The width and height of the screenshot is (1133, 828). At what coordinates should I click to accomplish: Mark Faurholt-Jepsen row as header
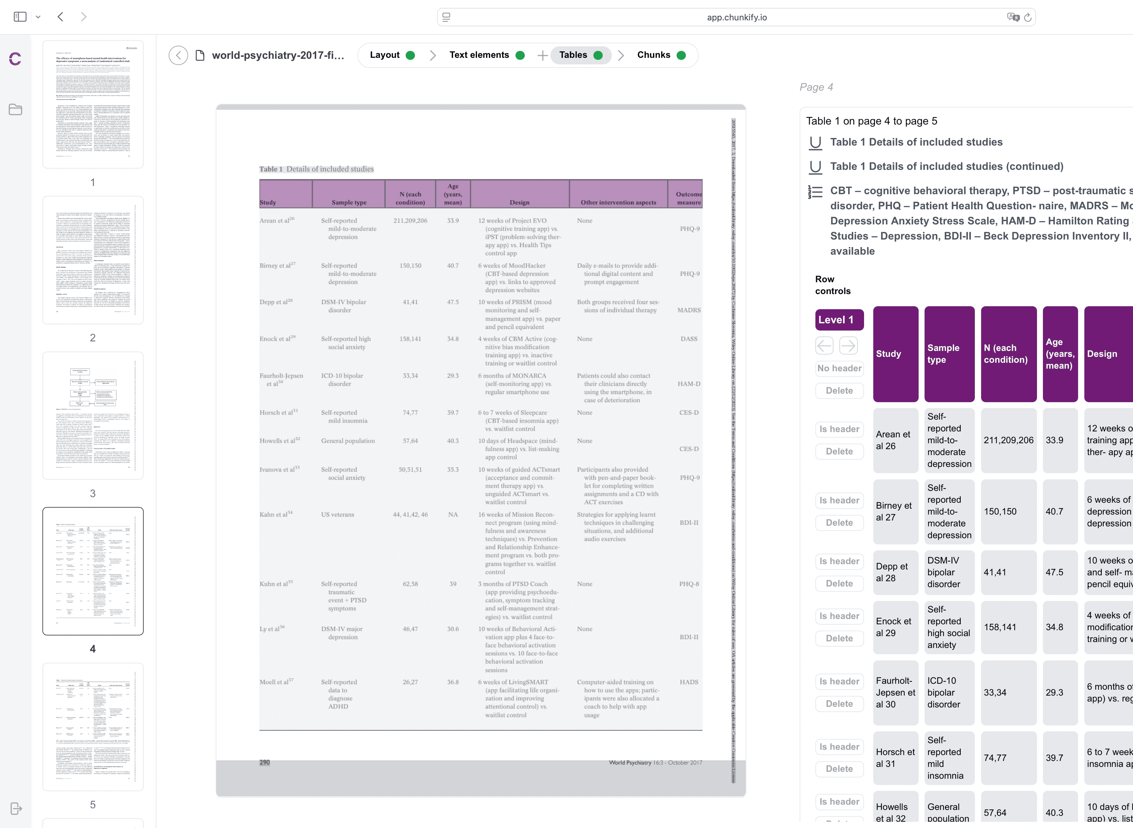[x=839, y=682]
